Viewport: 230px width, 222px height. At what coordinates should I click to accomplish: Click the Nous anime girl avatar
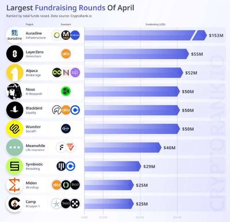14,91
